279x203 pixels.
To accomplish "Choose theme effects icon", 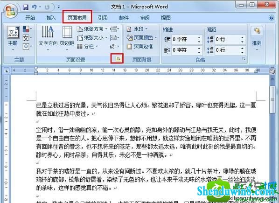I will point(28,47).
